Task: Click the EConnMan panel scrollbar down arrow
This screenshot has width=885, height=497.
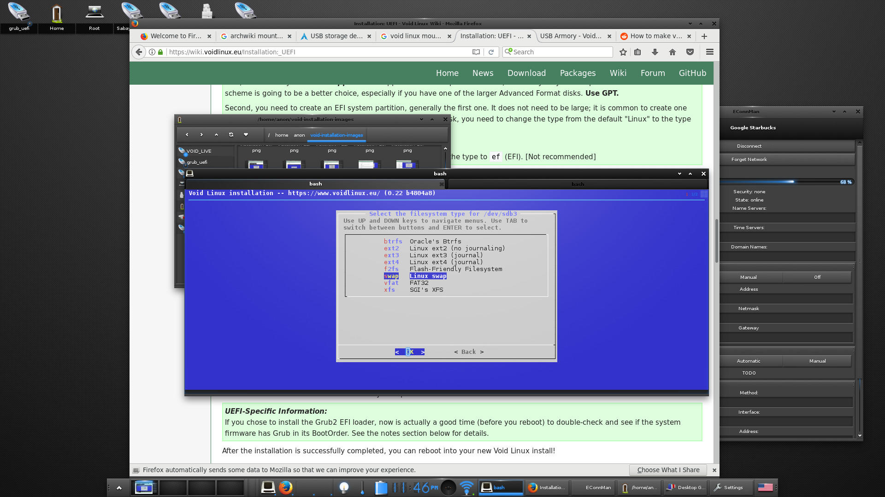Action: (860, 435)
